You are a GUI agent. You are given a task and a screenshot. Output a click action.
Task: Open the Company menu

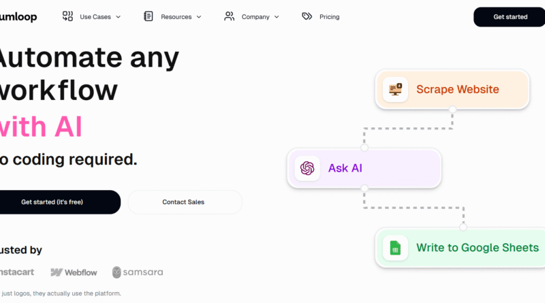pos(255,17)
